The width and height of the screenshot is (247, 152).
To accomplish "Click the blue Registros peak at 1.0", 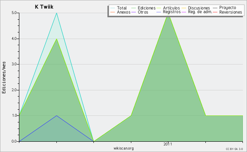I will coord(56,116).
